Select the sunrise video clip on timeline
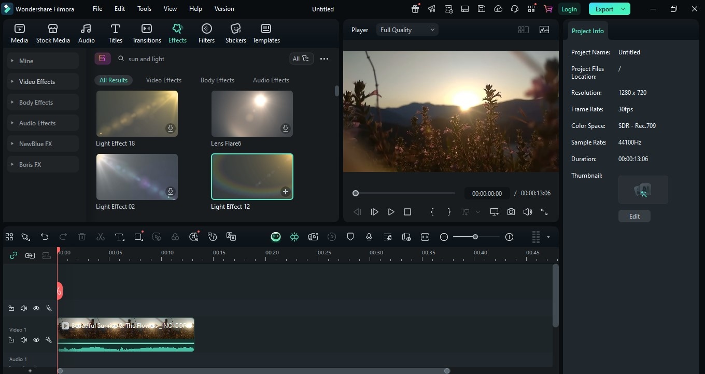Viewport: 705px width, 374px height. click(x=126, y=335)
